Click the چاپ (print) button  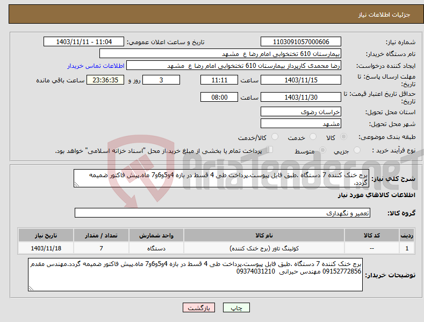pyautogui.click(x=236, y=307)
